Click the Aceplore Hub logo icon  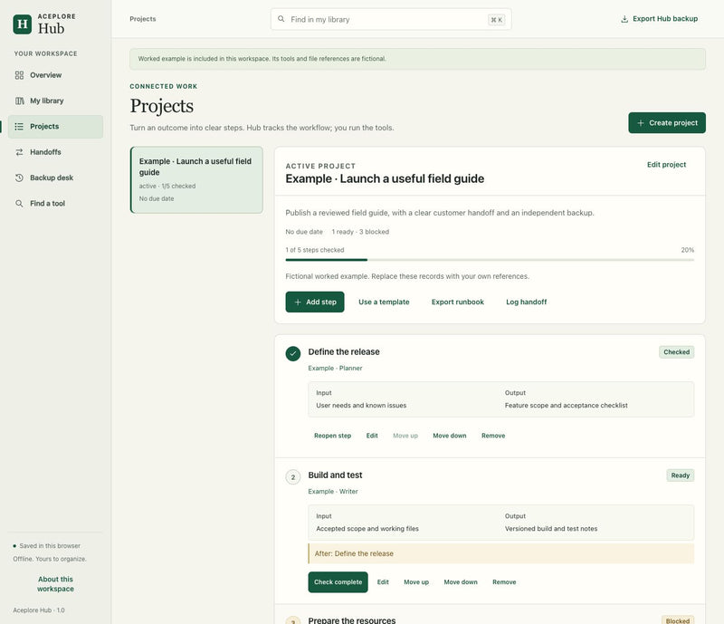pyautogui.click(x=22, y=24)
